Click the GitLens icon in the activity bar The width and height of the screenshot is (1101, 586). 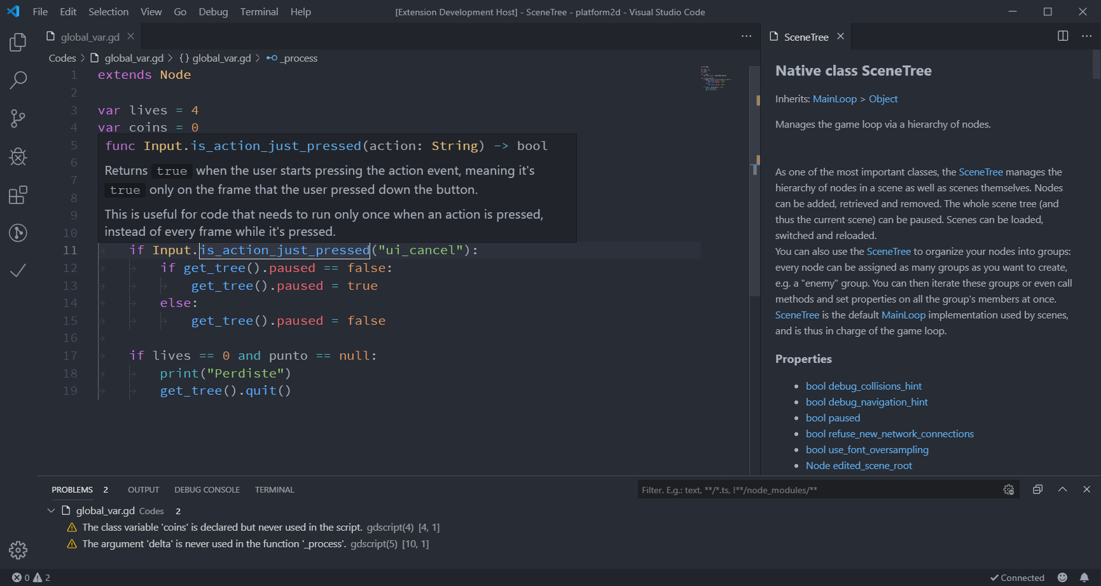pyautogui.click(x=17, y=233)
